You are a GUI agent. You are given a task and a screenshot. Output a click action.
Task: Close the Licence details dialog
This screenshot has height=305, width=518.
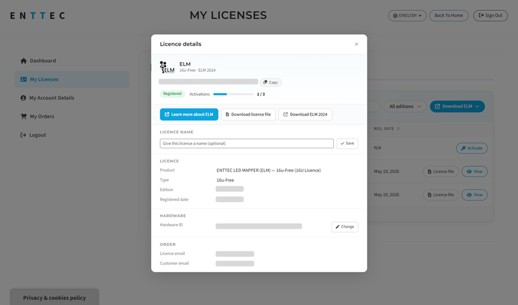coord(356,44)
